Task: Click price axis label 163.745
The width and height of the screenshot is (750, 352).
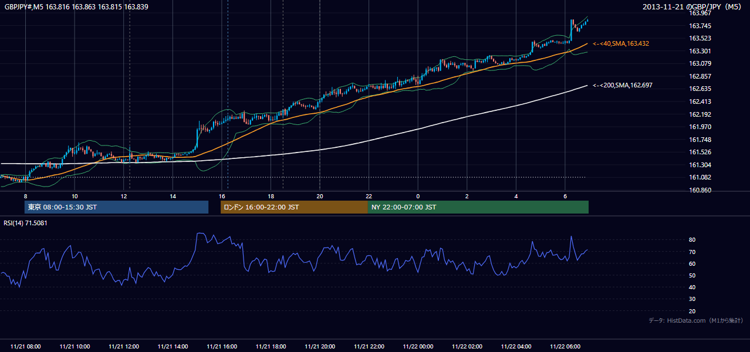Action: click(700, 26)
